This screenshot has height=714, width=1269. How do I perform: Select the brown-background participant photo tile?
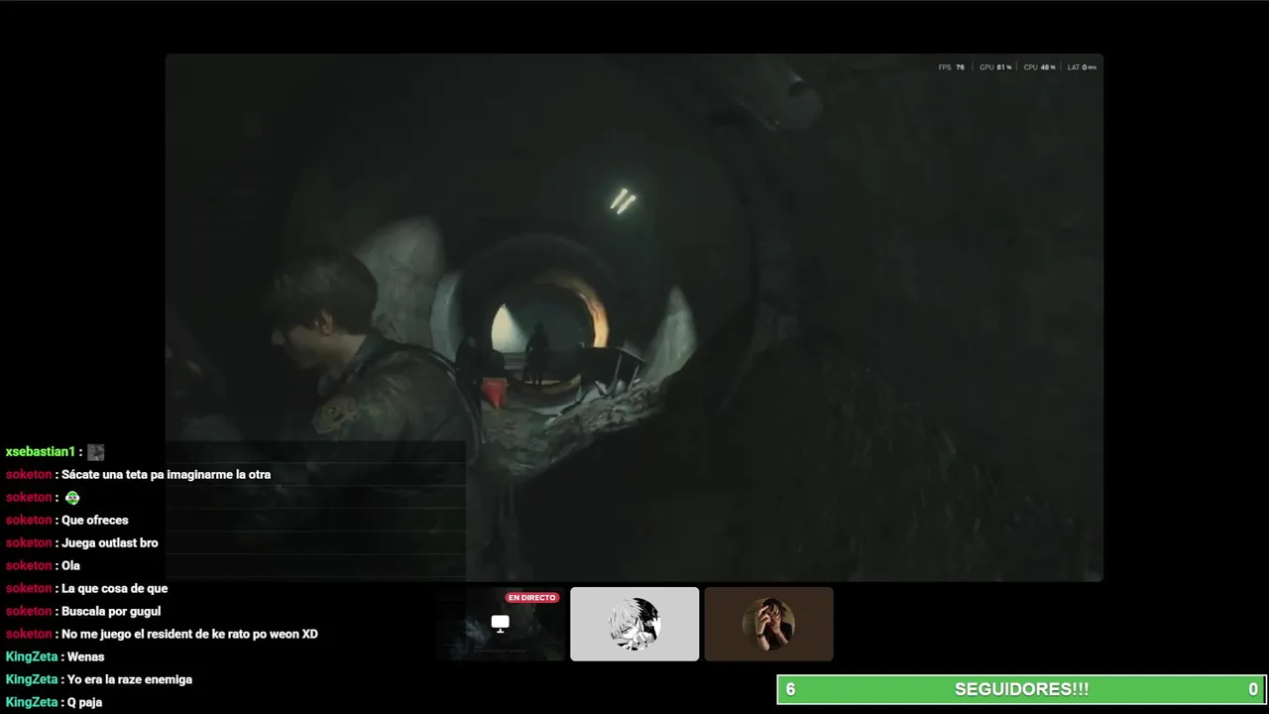coord(768,624)
